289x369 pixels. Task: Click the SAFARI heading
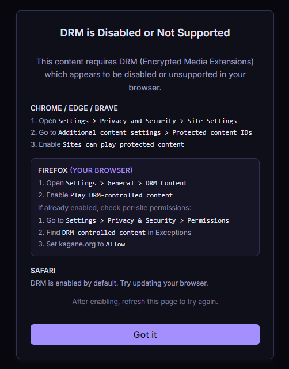tap(43, 271)
